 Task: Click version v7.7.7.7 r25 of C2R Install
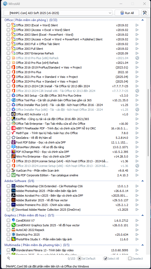tap(120, 86)
